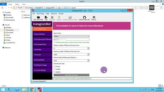Image resolution: width=164 pixels, height=92 pixels.
Task: Select Network in navigation pane
Action: tap(6, 48)
